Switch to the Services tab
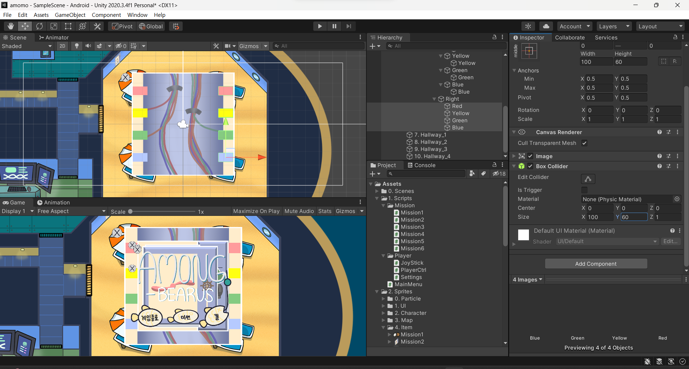The height and width of the screenshot is (369, 689). 606,37
